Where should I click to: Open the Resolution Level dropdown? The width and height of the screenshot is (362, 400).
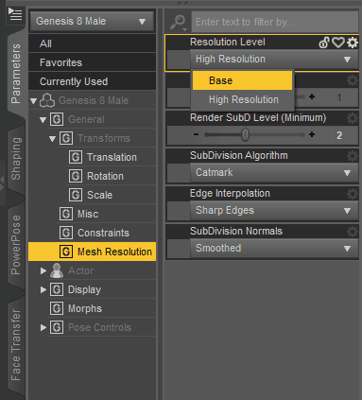tap(274, 60)
